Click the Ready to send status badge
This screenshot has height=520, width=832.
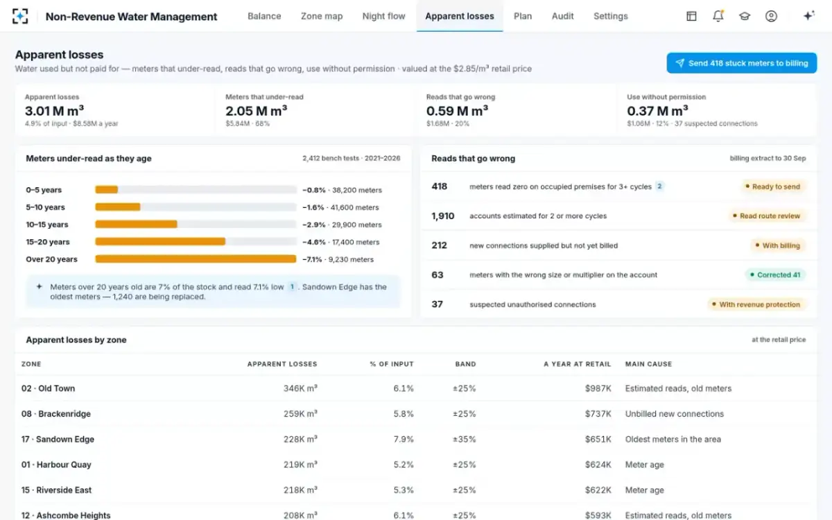pyautogui.click(x=772, y=187)
